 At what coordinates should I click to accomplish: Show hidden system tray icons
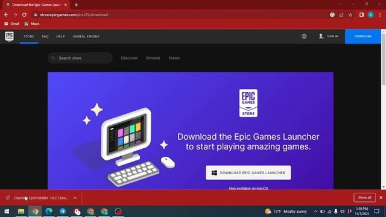click(x=315, y=212)
